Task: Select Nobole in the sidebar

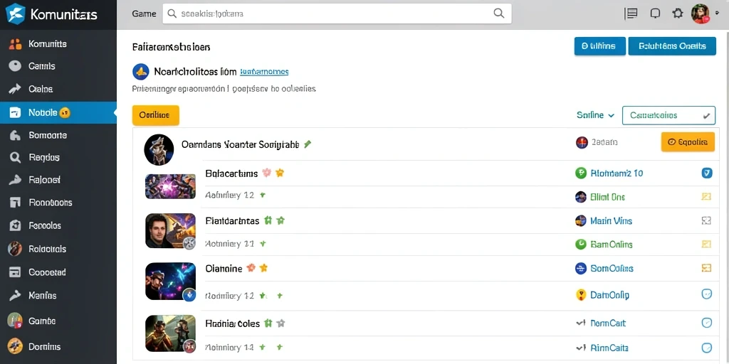Action: coord(58,112)
